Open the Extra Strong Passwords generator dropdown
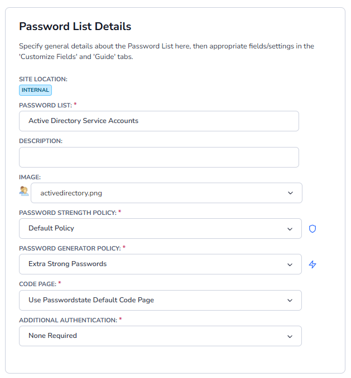Image resolution: width=351 pixels, height=378 pixels. (160, 264)
